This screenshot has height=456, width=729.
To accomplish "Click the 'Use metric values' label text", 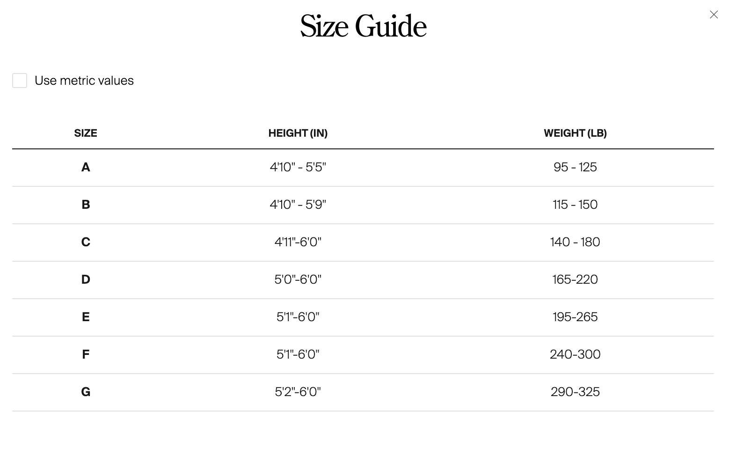I will (84, 81).
